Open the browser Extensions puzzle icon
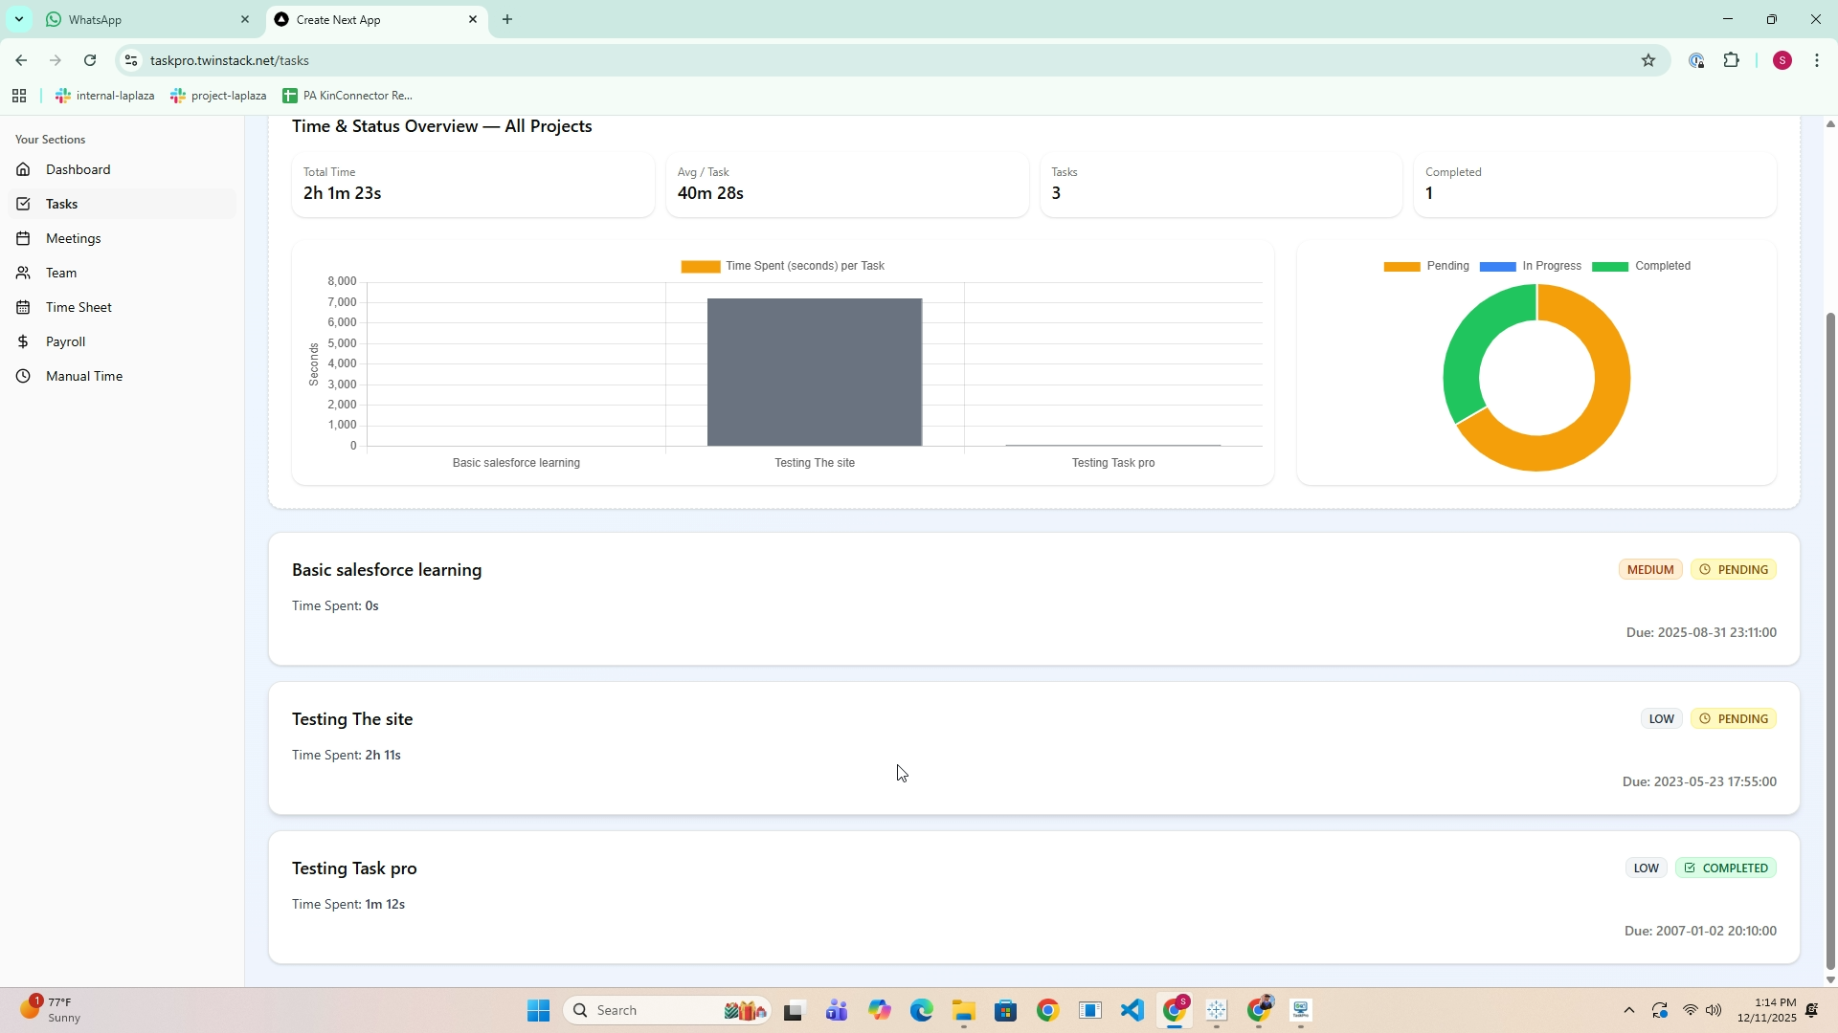This screenshot has height=1033, width=1838. click(1732, 61)
